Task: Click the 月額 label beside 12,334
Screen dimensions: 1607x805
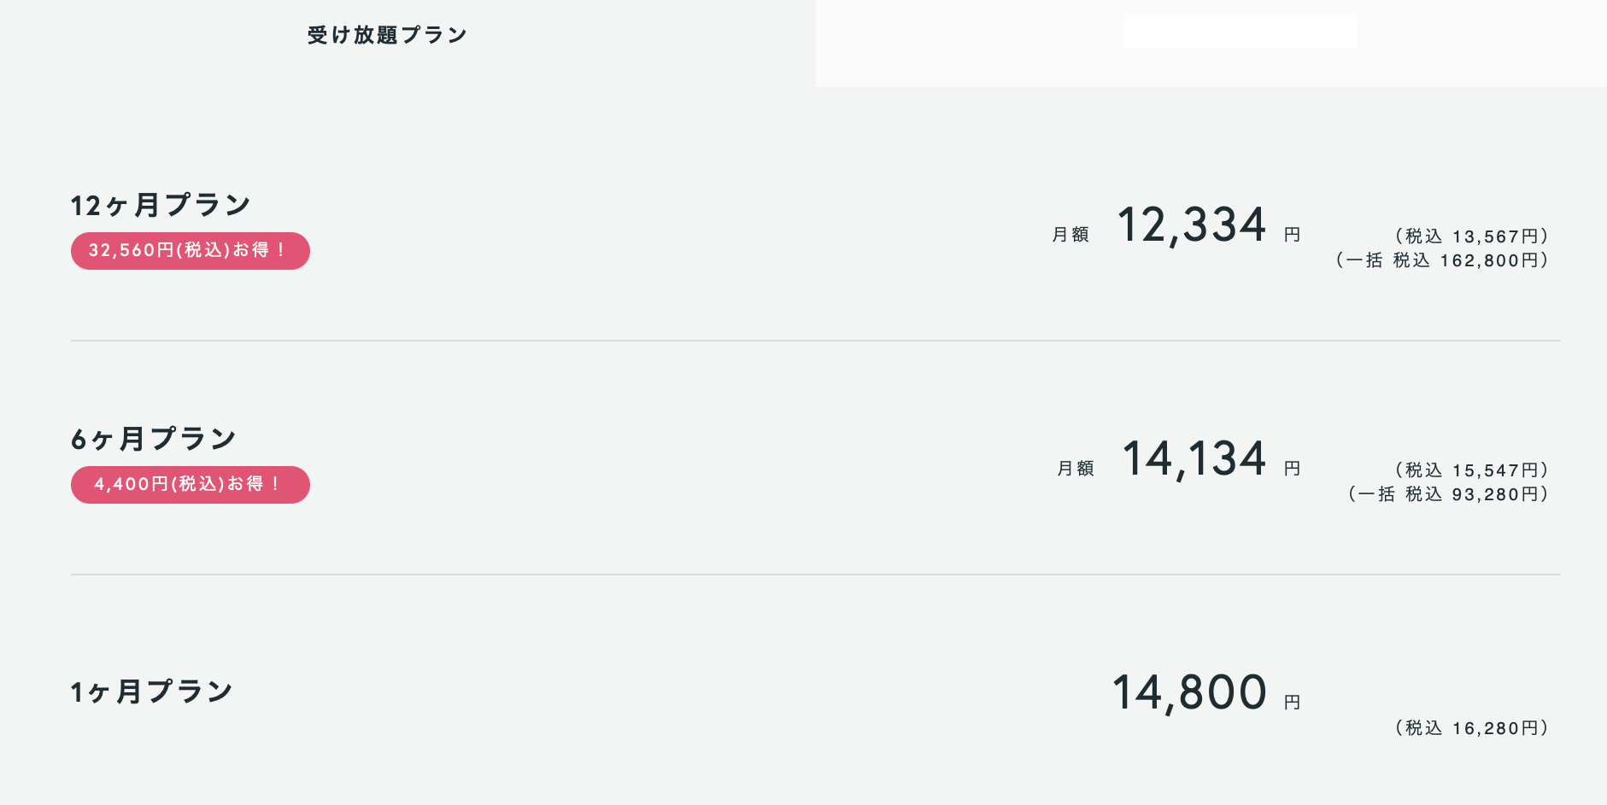Action: pos(1070,235)
